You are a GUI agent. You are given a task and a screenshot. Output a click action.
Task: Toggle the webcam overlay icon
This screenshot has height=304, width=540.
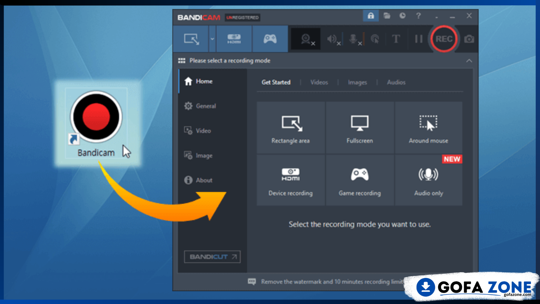pyautogui.click(x=306, y=39)
